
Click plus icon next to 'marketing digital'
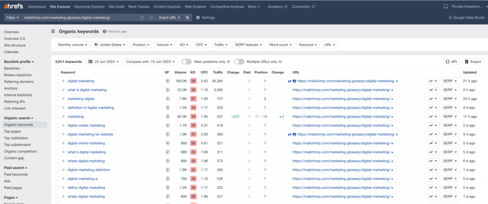coord(63,99)
